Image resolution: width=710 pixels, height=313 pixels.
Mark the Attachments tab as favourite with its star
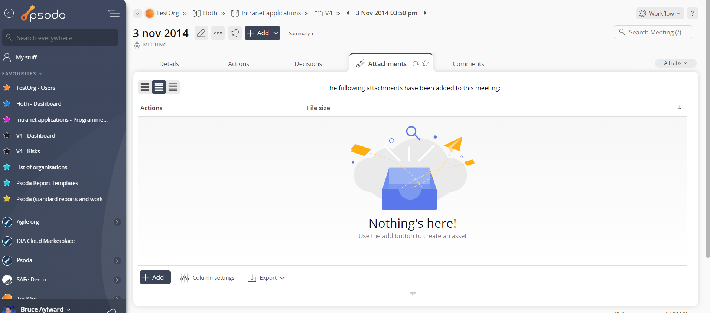point(426,63)
